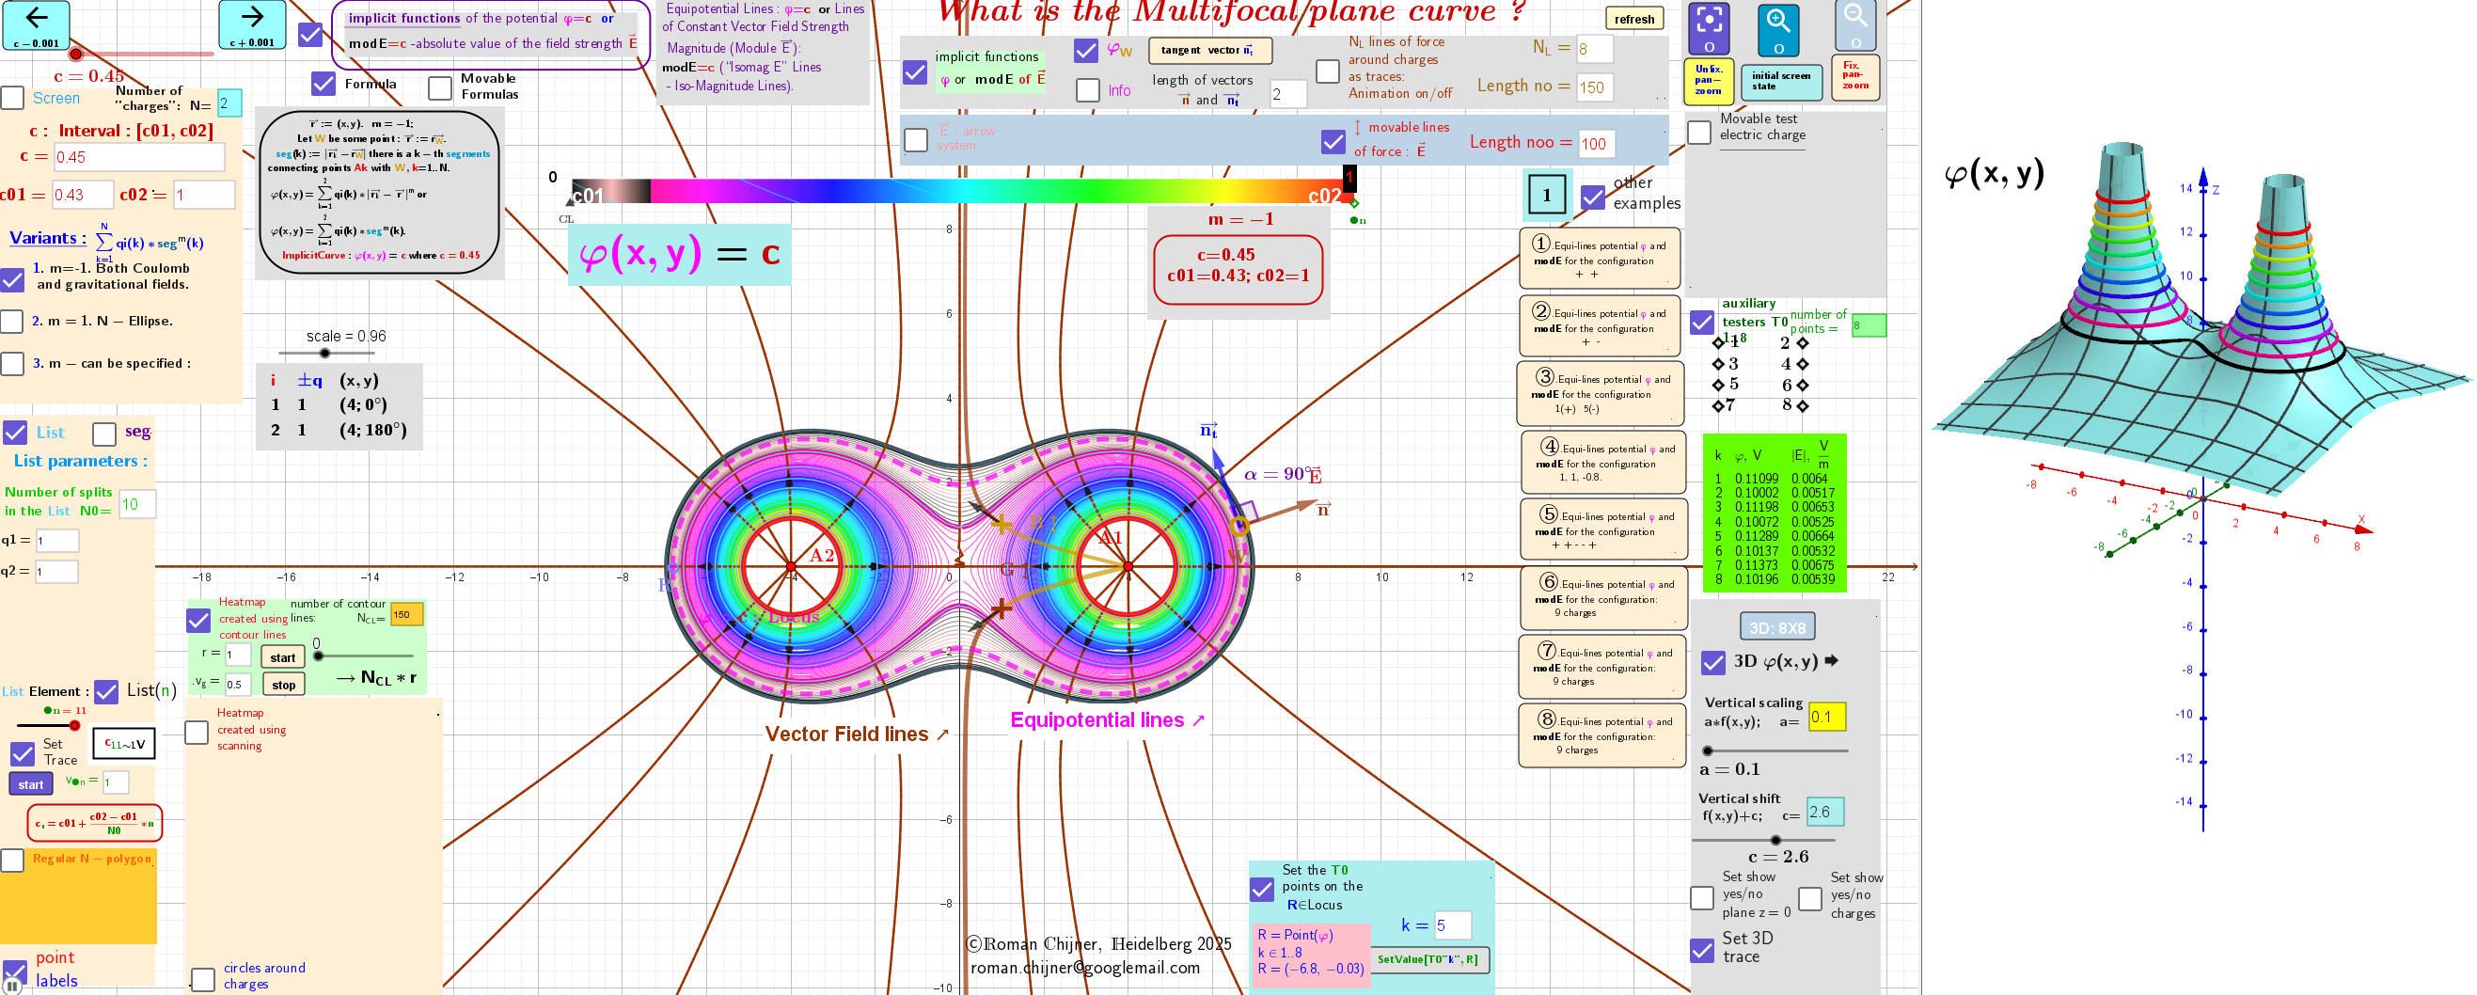
Task: Click the left arrow c−0.001 button
Action: 36,25
